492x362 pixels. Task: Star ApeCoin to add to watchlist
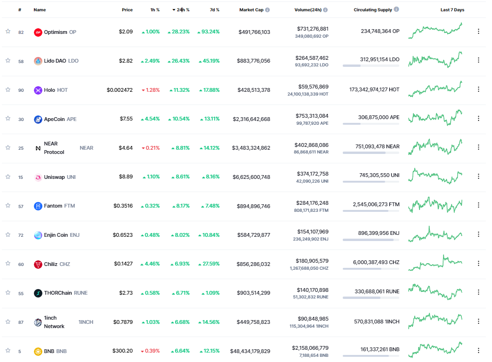point(8,118)
